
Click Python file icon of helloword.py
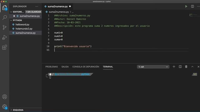click(13, 25)
